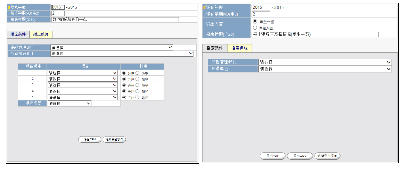This screenshot has height=173, width=405.
Task: Open the 指定条件 tab next to 指定教师
Action: coord(18,35)
